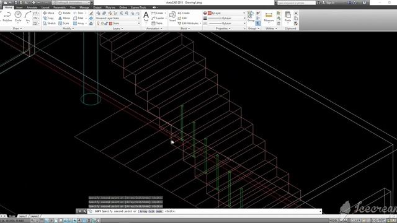Screen dimensions: 397x223
Task: Open the Insert block tool
Action: click(x=172, y=17)
